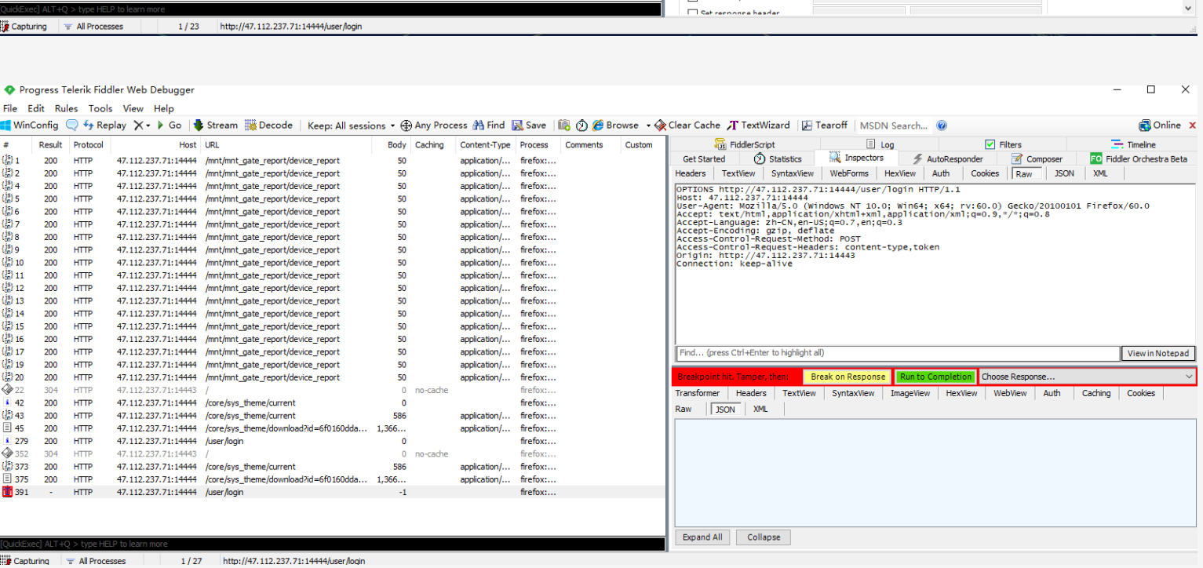Open the View menu

pyautogui.click(x=133, y=108)
